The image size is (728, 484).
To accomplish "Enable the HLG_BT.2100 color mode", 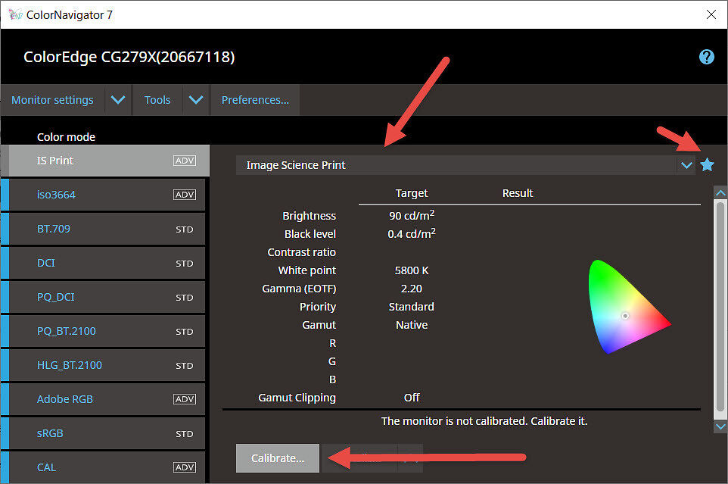I will tap(70, 365).
